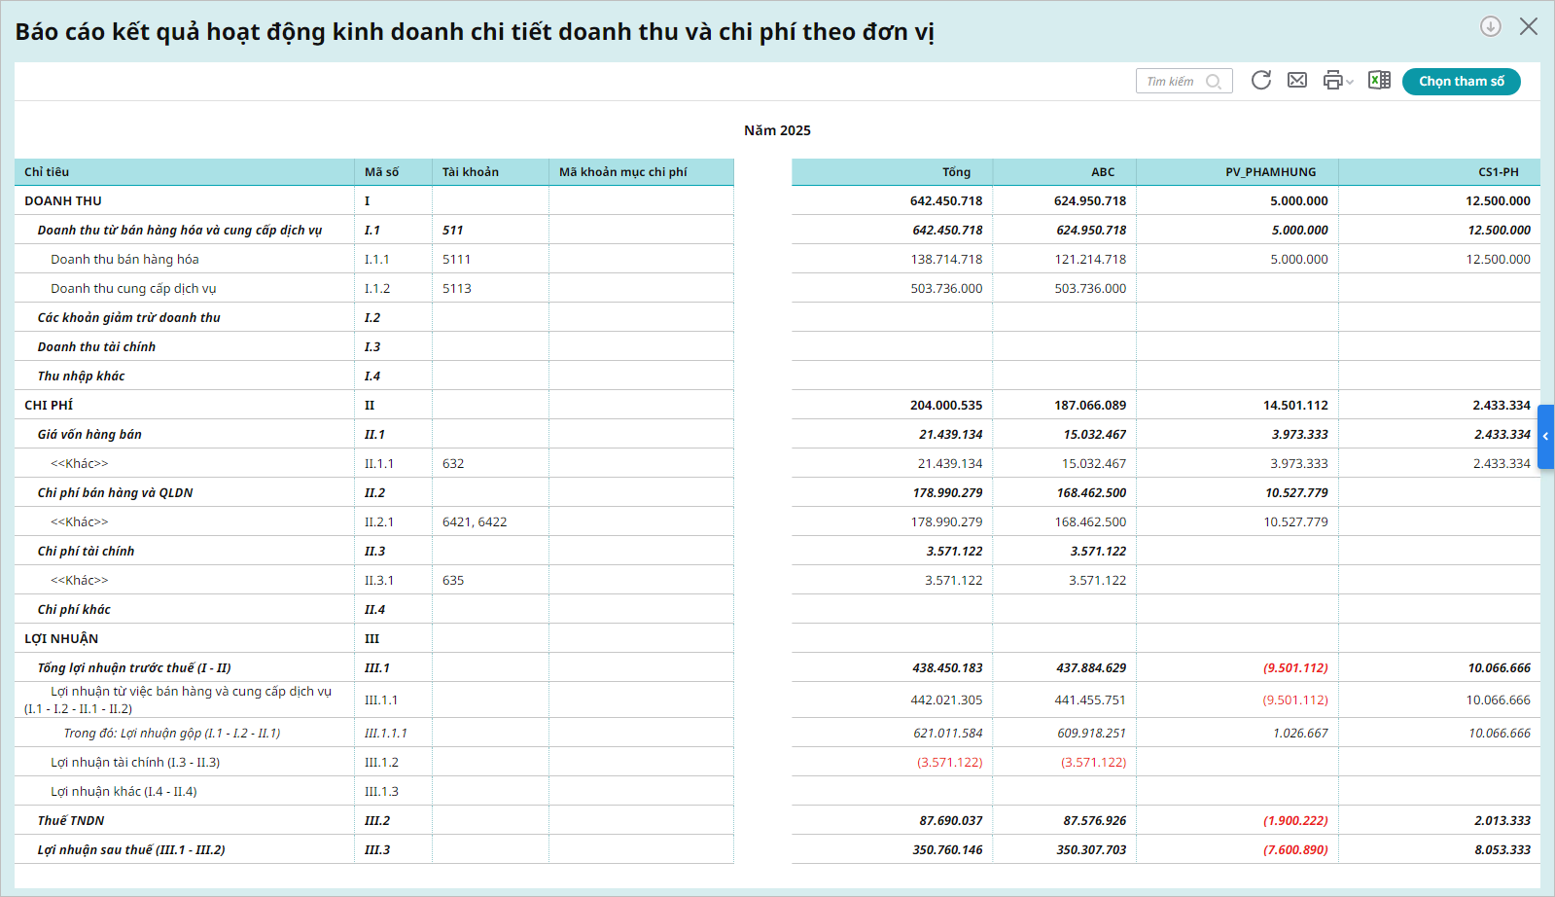The image size is (1555, 897).
Task: Click the Chọn tham số button
Action: [x=1461, y=82]
